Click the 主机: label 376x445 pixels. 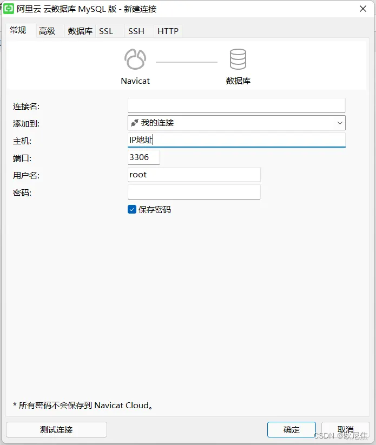tap(22, 141)
